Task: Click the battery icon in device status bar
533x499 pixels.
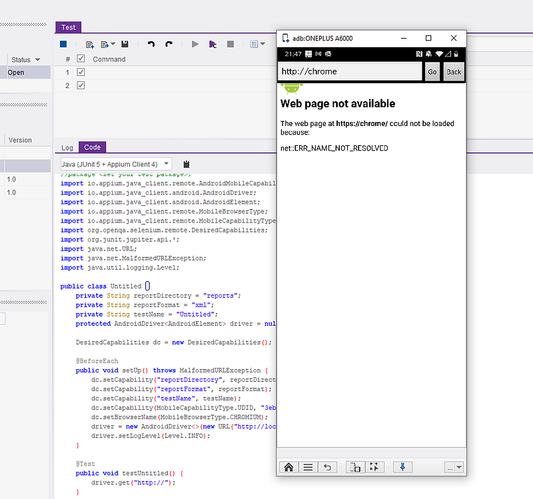Action: tap(456, 54)
